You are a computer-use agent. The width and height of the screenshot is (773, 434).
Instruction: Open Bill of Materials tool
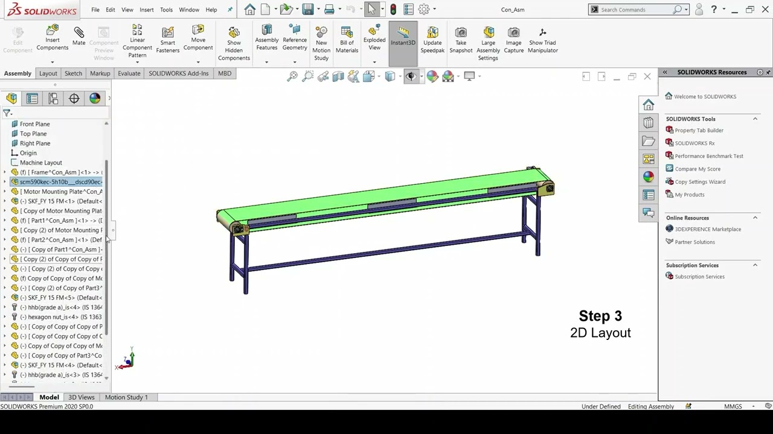[347, 40]
